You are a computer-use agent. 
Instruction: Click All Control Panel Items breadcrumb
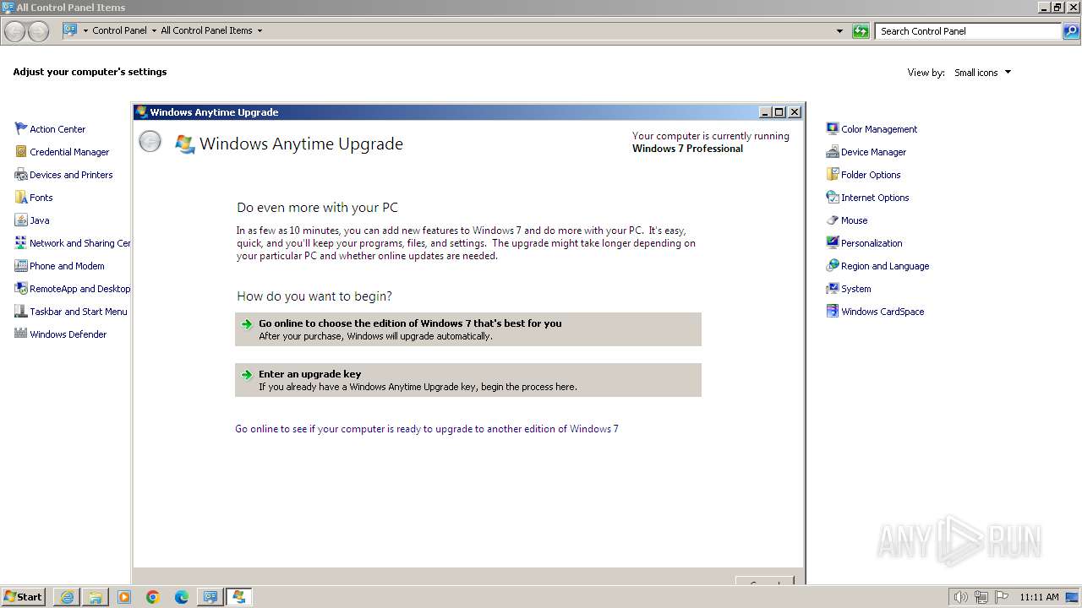[206, 30]
